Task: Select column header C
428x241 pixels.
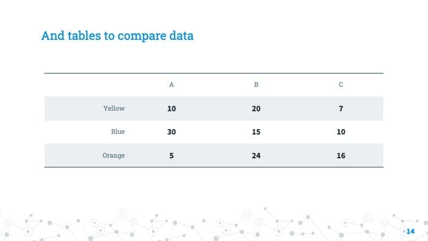Action: tap(341, 84)
